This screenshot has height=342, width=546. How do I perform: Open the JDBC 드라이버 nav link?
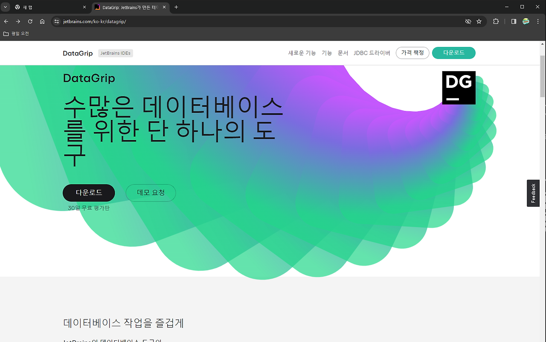[x=372, y=53]
